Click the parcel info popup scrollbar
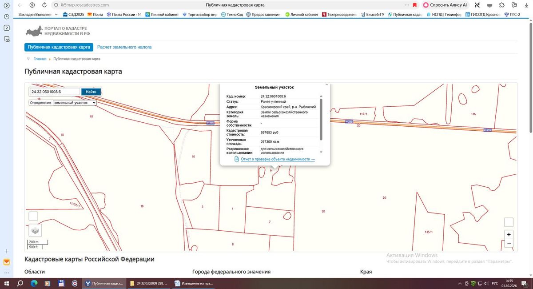 321,119
